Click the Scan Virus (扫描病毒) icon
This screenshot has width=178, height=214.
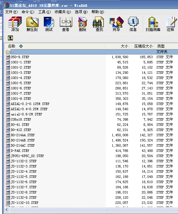point(153,24)
